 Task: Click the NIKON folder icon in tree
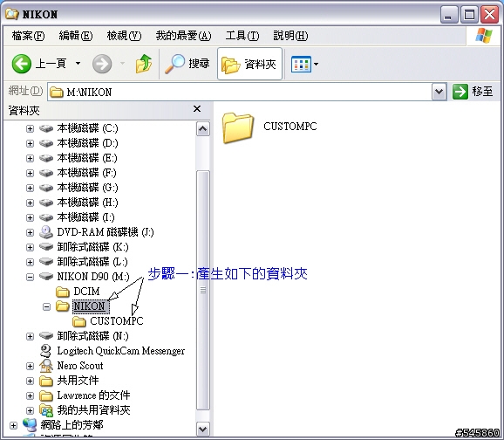[x=63, y=306]
